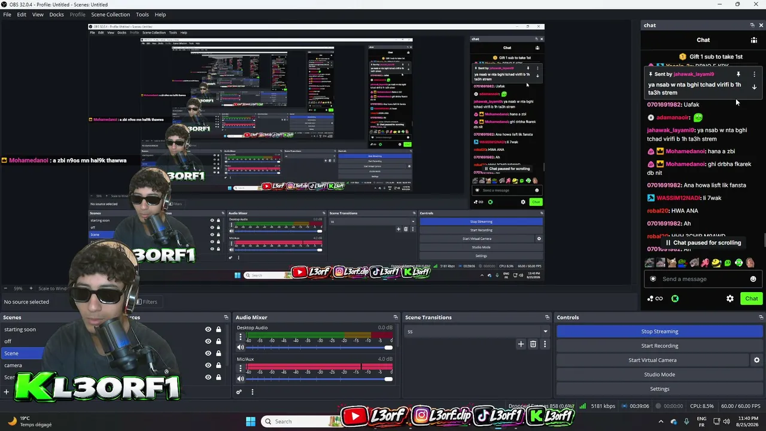Click the 'Send a message' chat field
The width and height of the screenshot is (766, 431).
pyautogui.click(x=702, y=279)
